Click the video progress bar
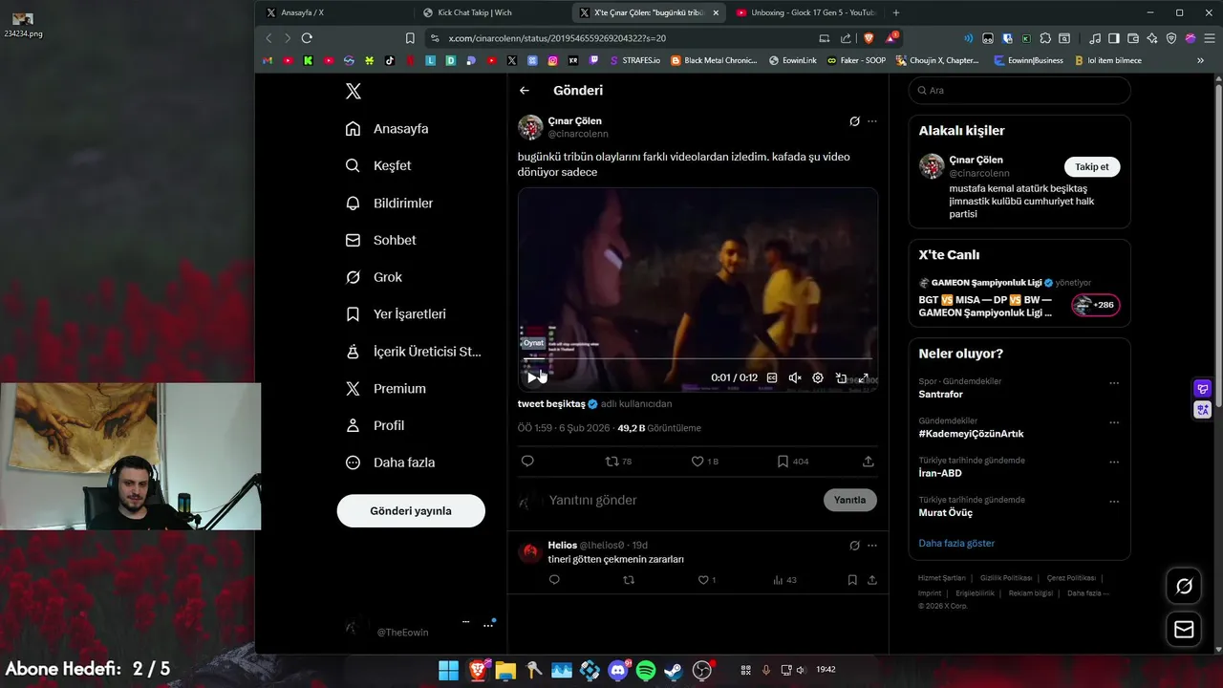 click(x=697, y=358)
